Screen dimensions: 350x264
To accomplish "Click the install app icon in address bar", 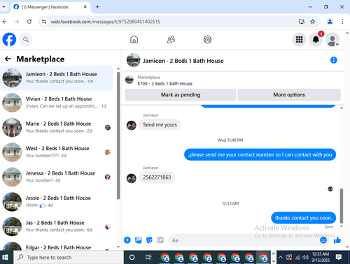I will pyautogui.click(x=302, y=22).
